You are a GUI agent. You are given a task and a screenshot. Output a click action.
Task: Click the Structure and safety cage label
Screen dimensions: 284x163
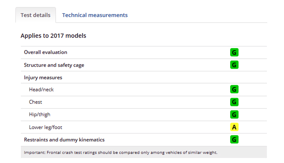click(54, 65)
